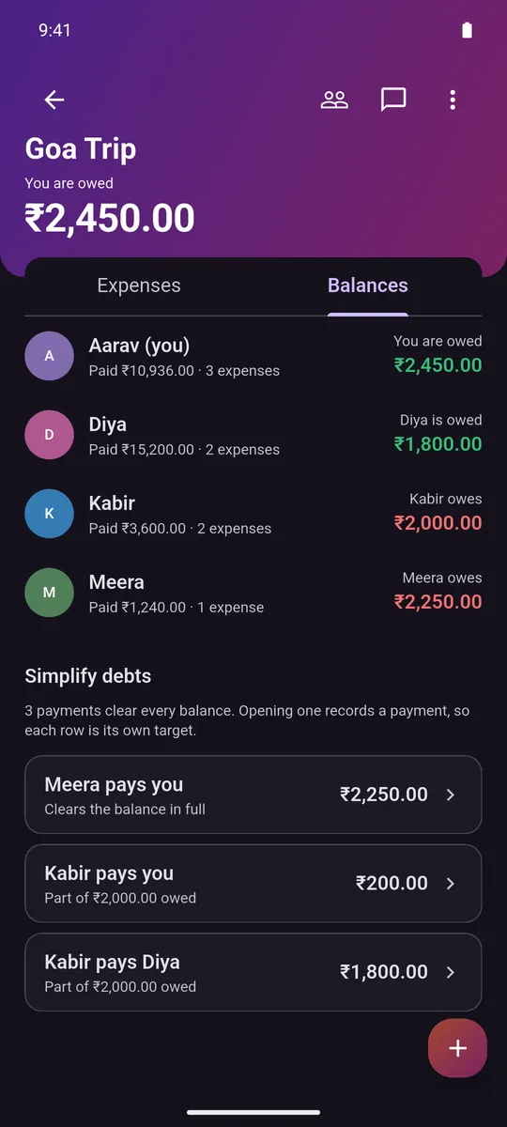Tap Kabir's blue avatar
Image resolution: width=507 pixels, height=1127 pixels.
click(x=49, y=514)
